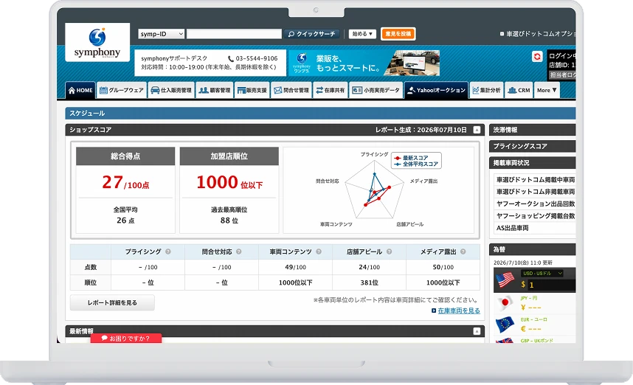
Task: Click the 加盟店順位 1000位以下 card
Action: point(229,190)
